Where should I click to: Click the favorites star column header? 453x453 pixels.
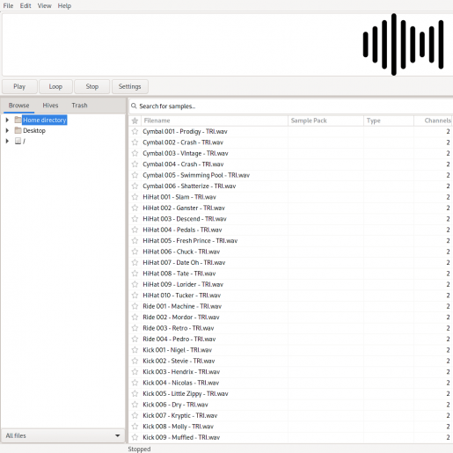[x=135, y=121]
